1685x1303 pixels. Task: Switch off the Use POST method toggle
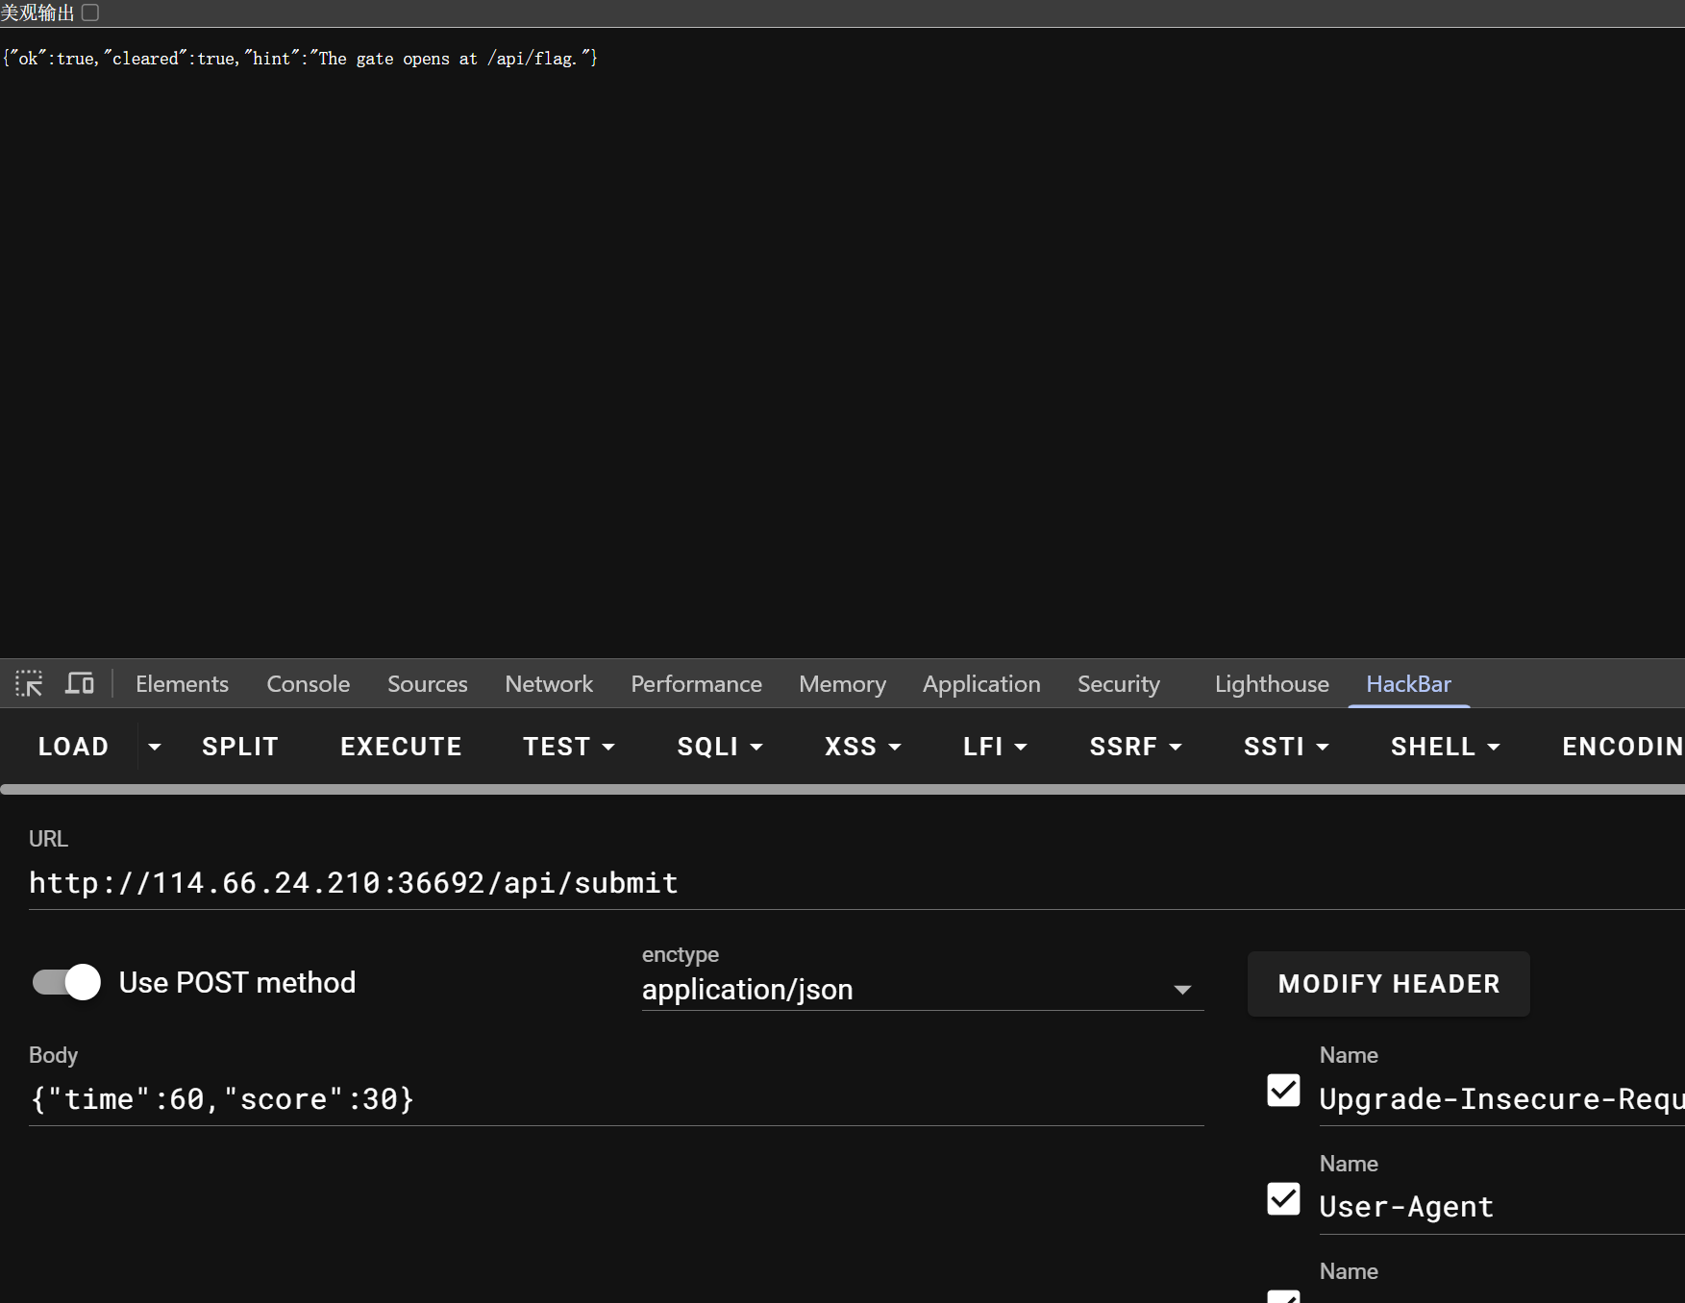[x=66, y=982]
